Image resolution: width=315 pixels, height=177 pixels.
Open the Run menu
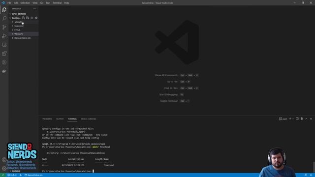click(x=48, y=3)
